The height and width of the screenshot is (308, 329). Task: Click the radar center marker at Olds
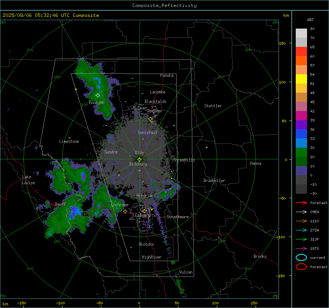click(139, 160)
